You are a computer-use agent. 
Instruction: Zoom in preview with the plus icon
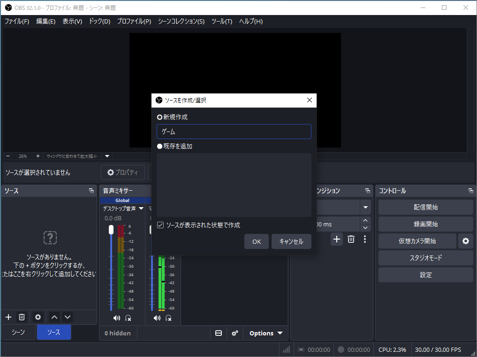pyautogui.click(x=38, y=156)
